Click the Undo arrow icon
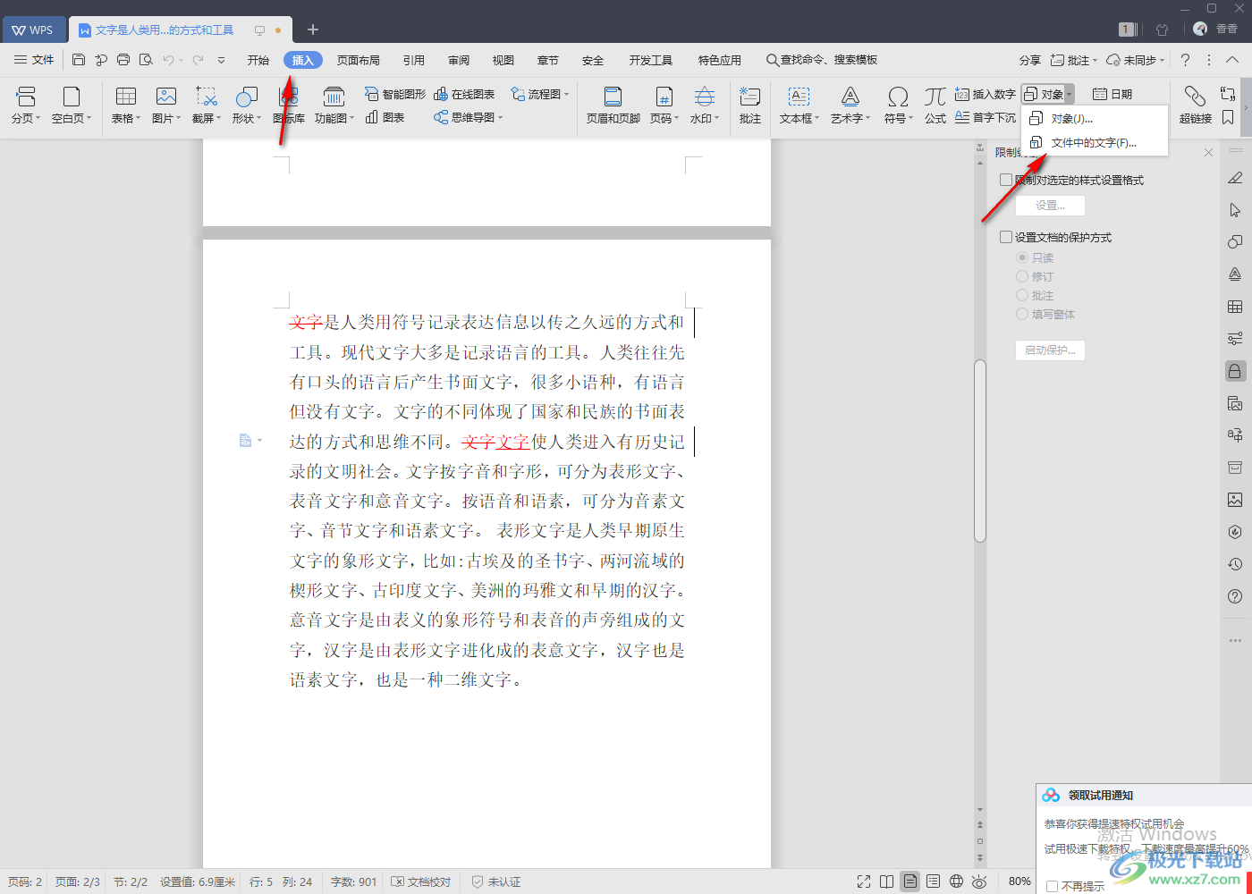 coord(168,60)
